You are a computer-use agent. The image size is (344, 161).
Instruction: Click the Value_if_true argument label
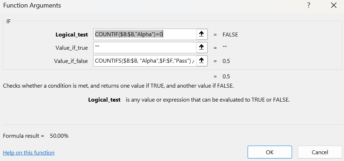pos(72,48)
